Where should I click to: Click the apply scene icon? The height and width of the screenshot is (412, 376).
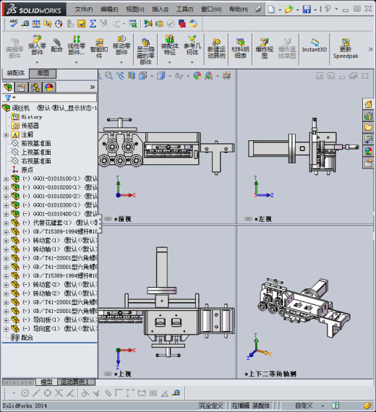(x=208, y=76)
